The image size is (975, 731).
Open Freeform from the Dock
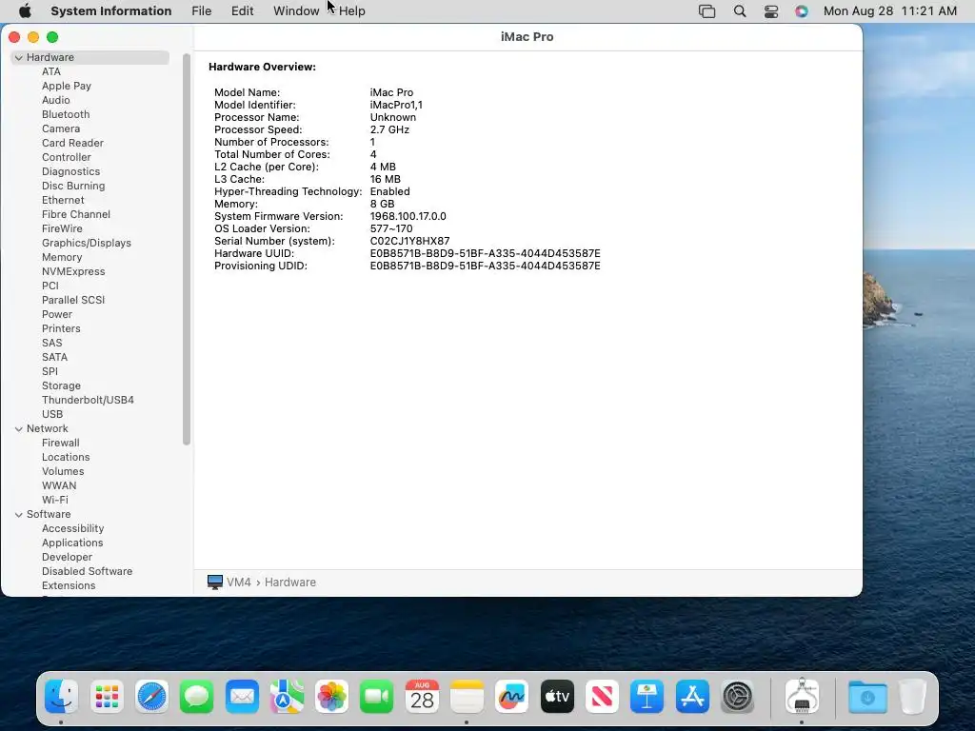(x=511, y=696)
